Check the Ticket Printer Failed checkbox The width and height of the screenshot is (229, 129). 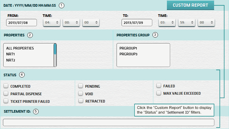[6, 101]
